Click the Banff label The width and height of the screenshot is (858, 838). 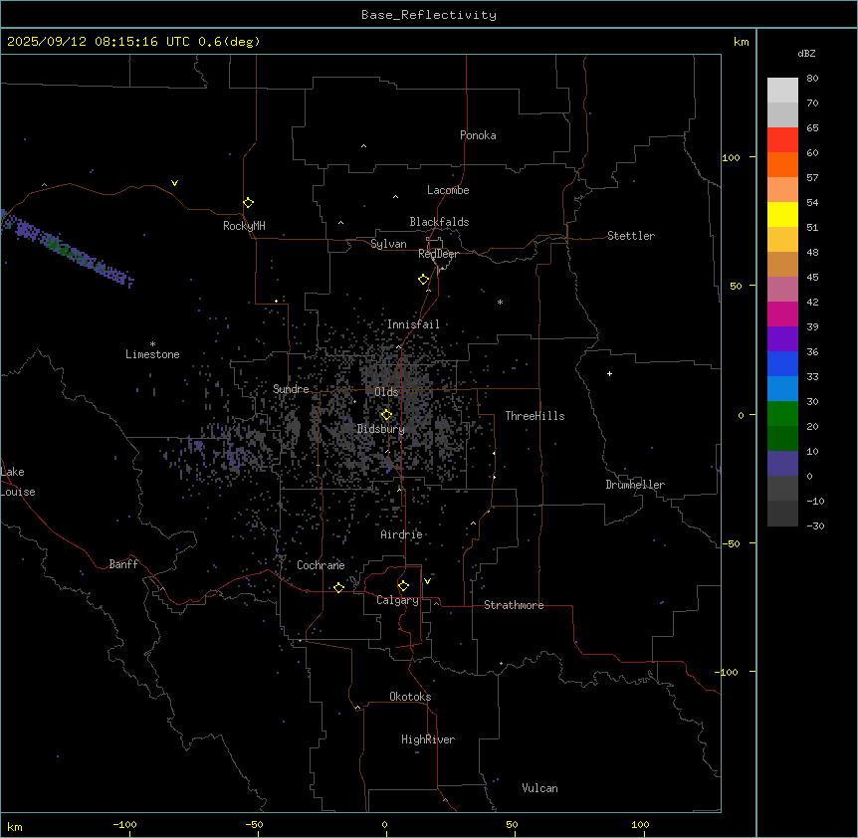(123, 564)
